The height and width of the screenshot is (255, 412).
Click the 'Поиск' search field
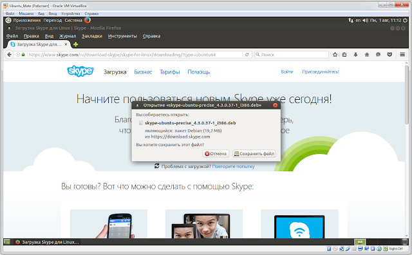pyautogui.click(x=292, y=55)
